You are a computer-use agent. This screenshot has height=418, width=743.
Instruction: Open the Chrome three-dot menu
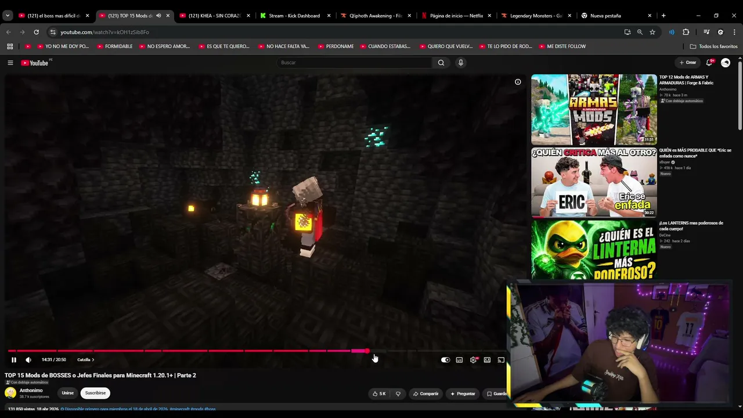click(x=734, y=33)
